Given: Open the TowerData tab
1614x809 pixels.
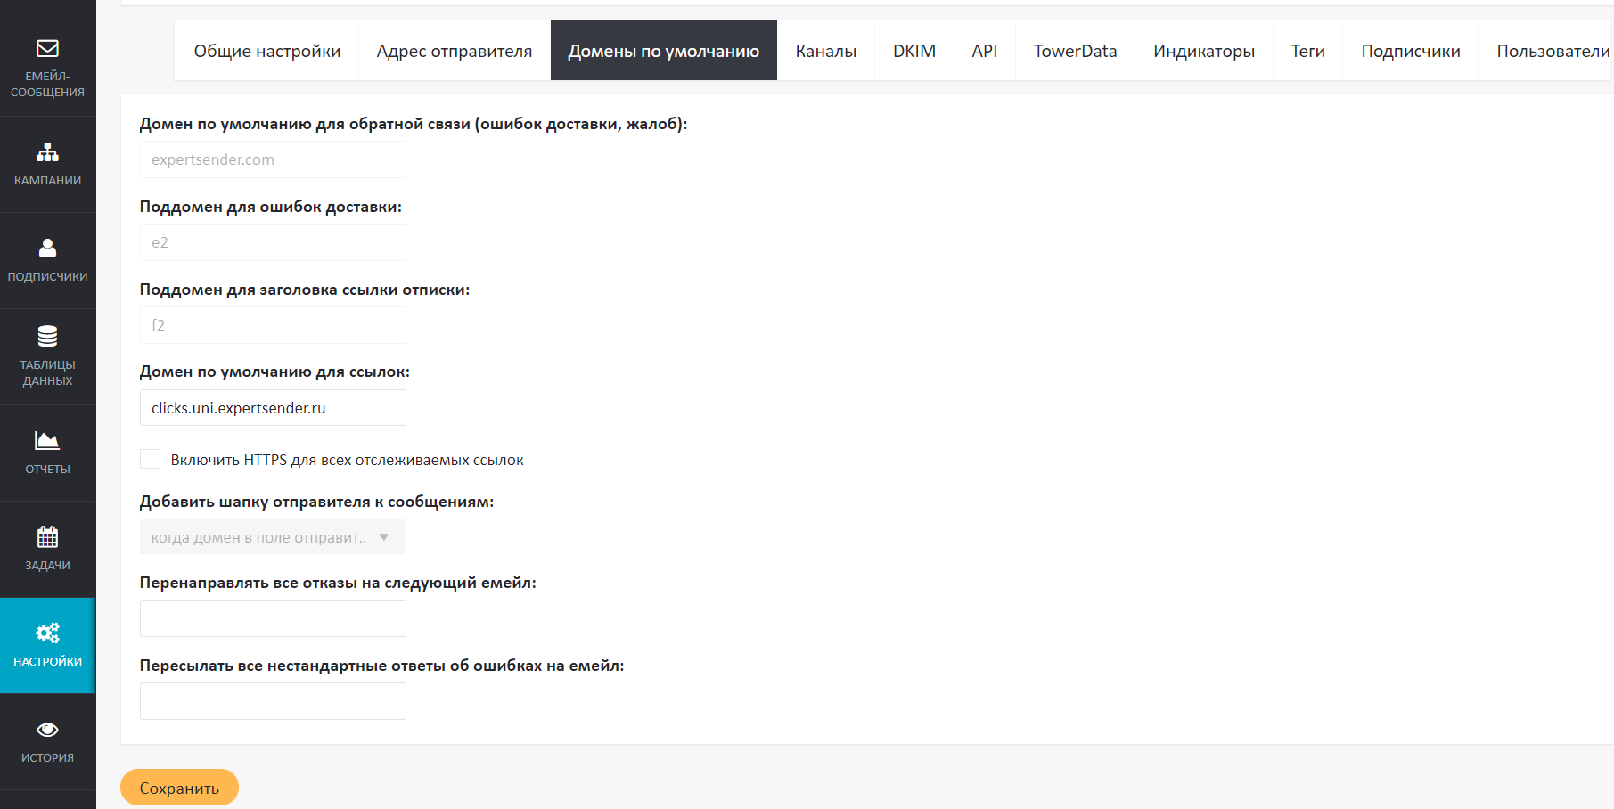Looking at the screenshot, I should 1075,51.
